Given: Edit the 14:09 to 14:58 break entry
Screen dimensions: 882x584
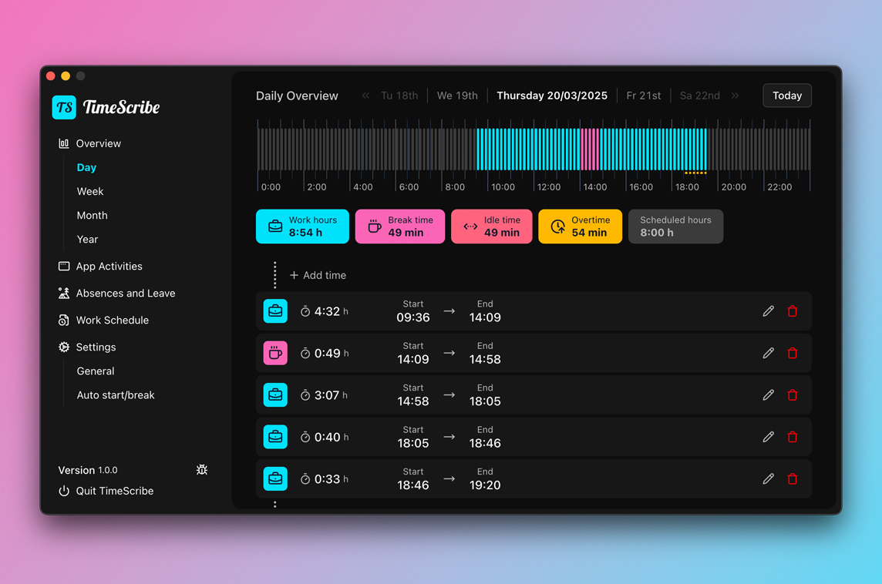Looking at the screenshot, I should pyautogui.click(x=768, y=353).
